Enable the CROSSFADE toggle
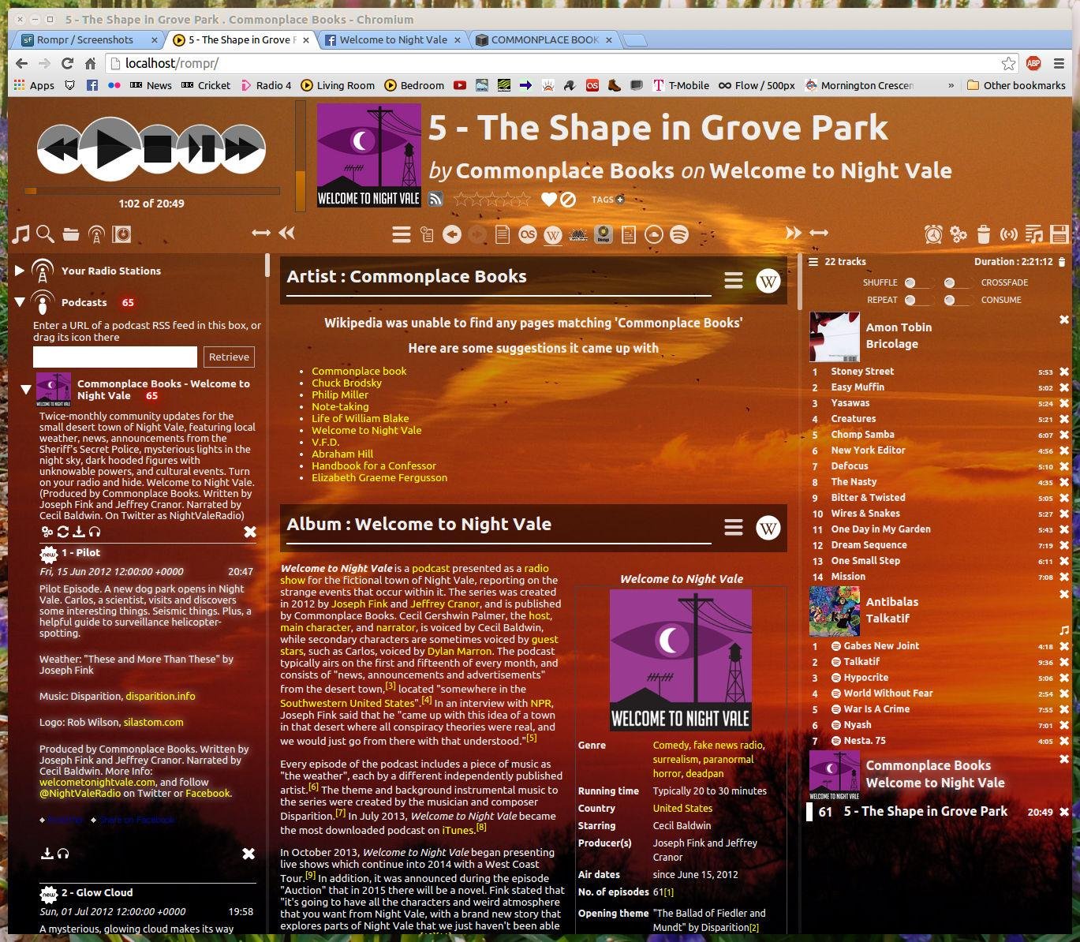Image resolution: width=1080 pixels, height=942 pixels. (x=951, y=282)
